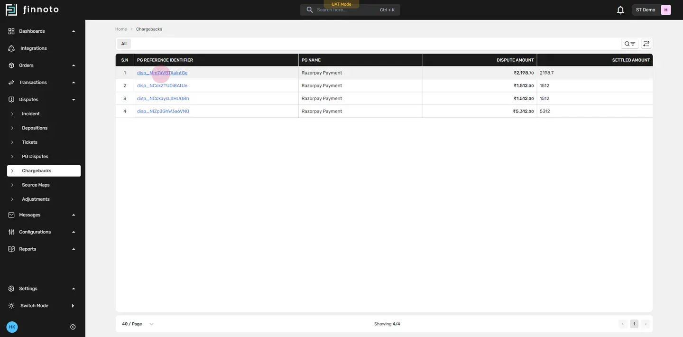
Task: Open dispute disp_NCckaysLdHUQBn
Action: click(163, 99)
